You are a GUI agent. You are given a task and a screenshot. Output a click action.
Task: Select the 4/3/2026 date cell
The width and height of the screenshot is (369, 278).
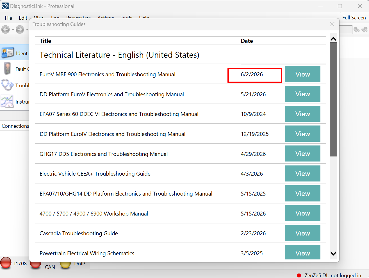[x=252, y=174]
